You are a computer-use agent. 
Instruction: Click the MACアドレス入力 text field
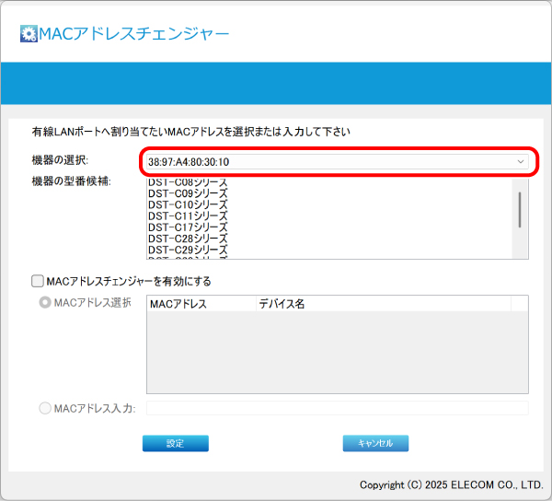tap(338, 408)
